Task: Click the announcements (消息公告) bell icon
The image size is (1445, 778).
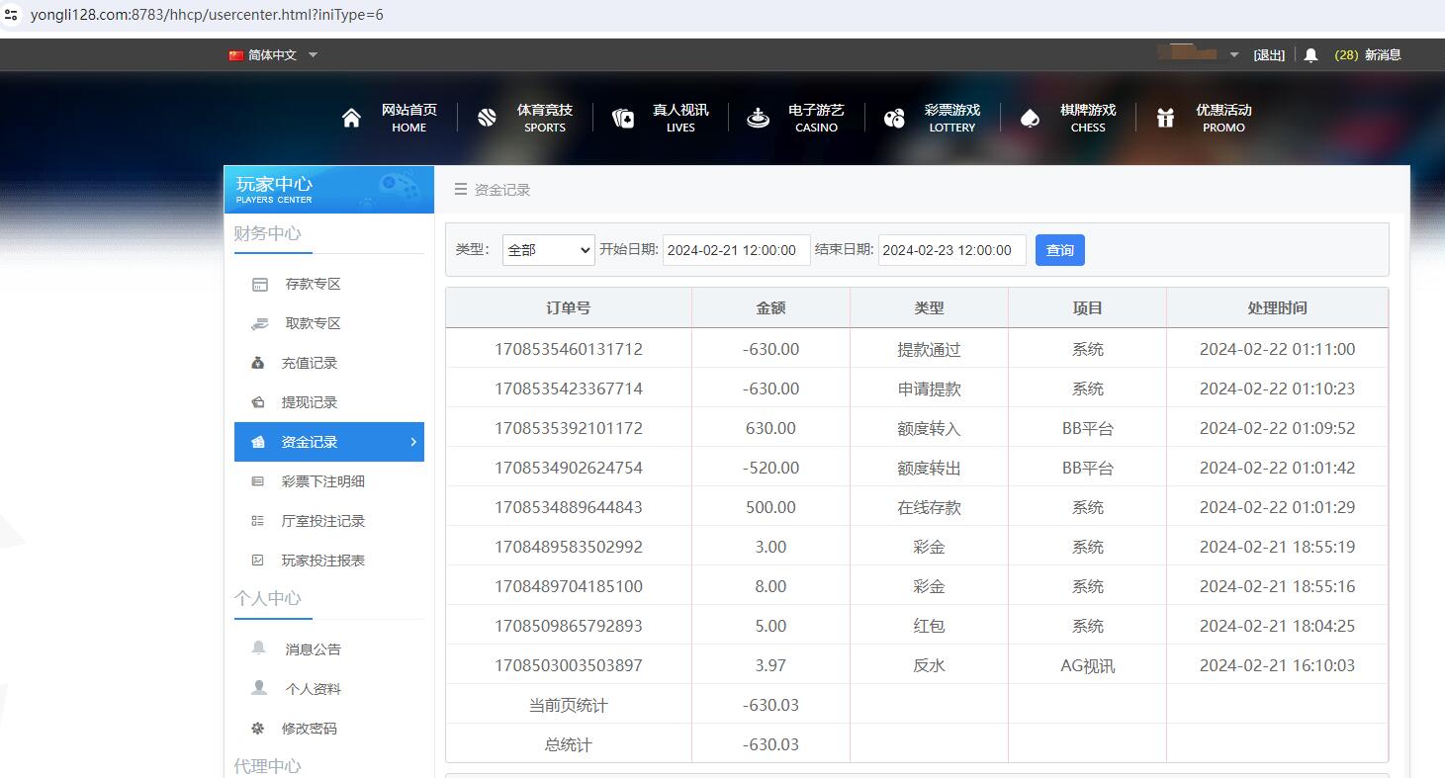Action: (x=259, y=648)
